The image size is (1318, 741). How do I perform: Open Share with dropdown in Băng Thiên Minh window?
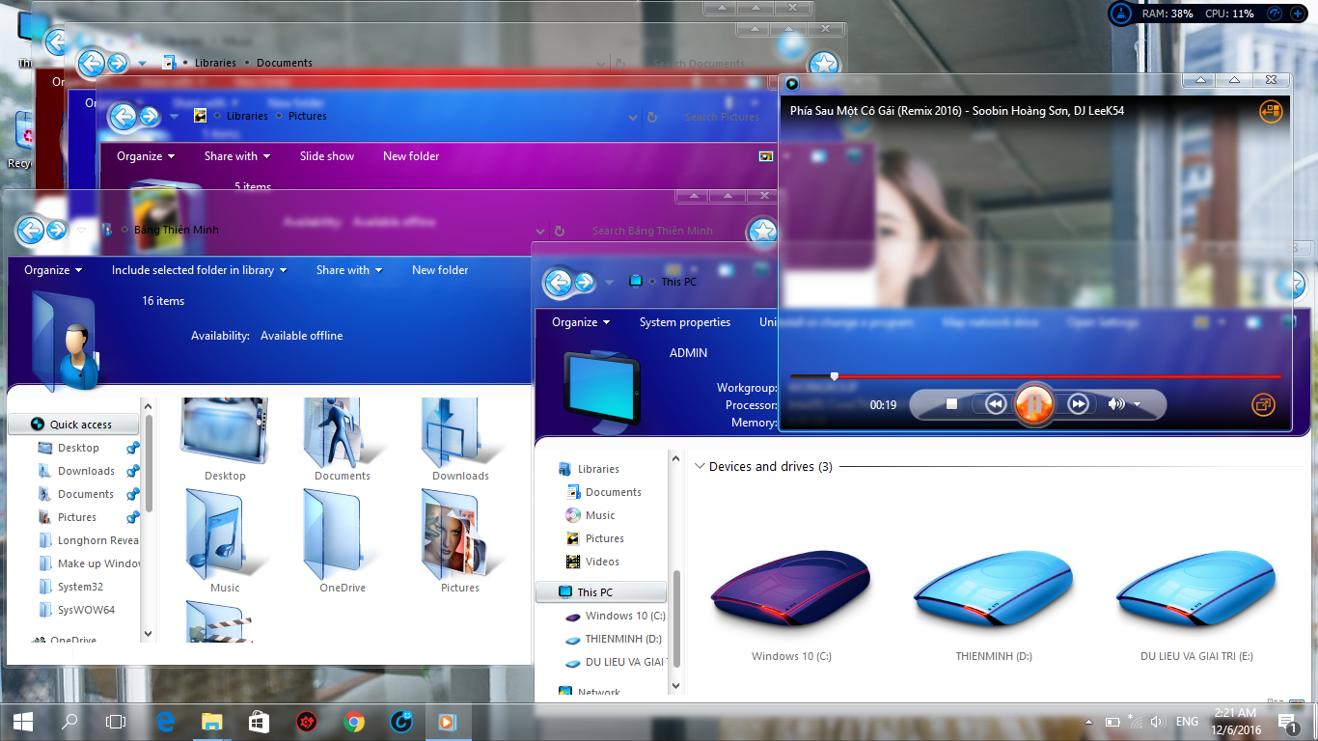[349, 270]
